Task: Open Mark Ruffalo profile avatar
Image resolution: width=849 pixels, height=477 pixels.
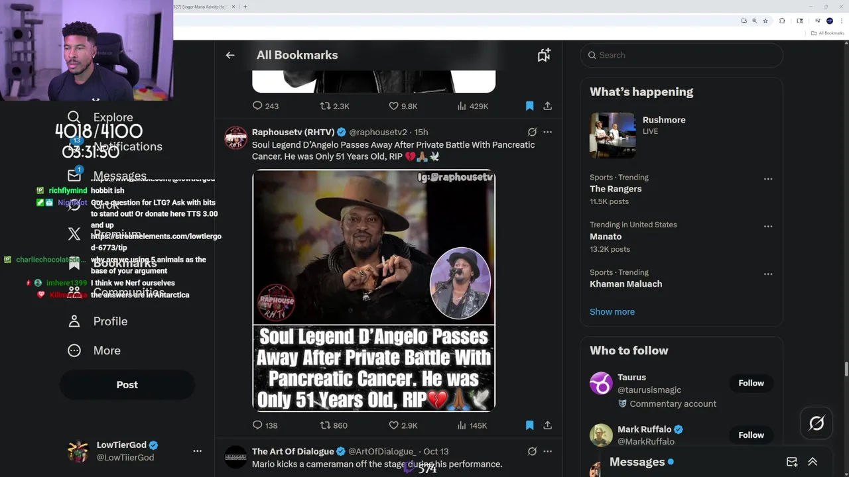Action: click(601, 435)
